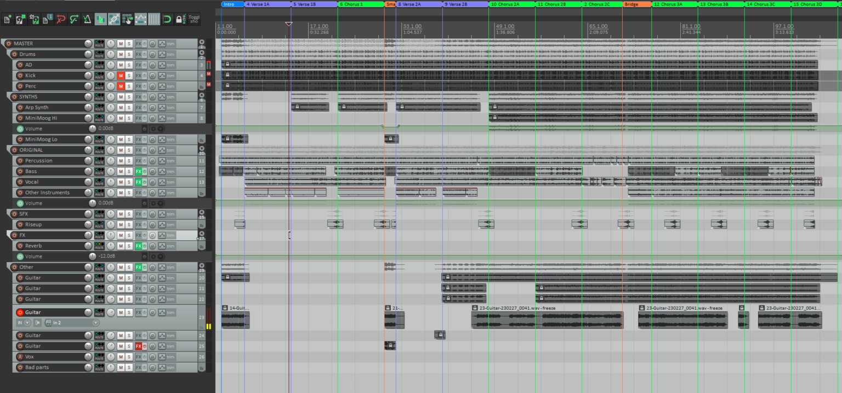Open the envelope button on Vocal track

(162, 182)
